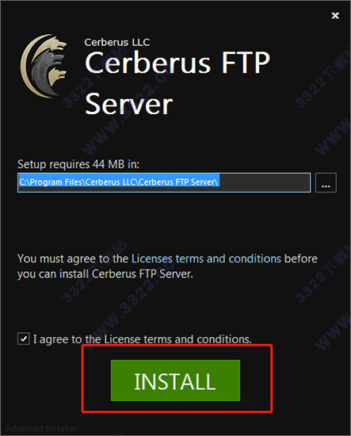The height and width of the screenshot is (436, 351).
Task: Click the "you can install Cerberus FTP Server" line
Action: tap(105, 274)
